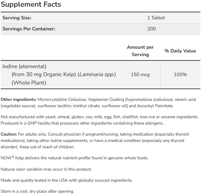
Task: Click the bold Caution label
Action: click(8, 134)
